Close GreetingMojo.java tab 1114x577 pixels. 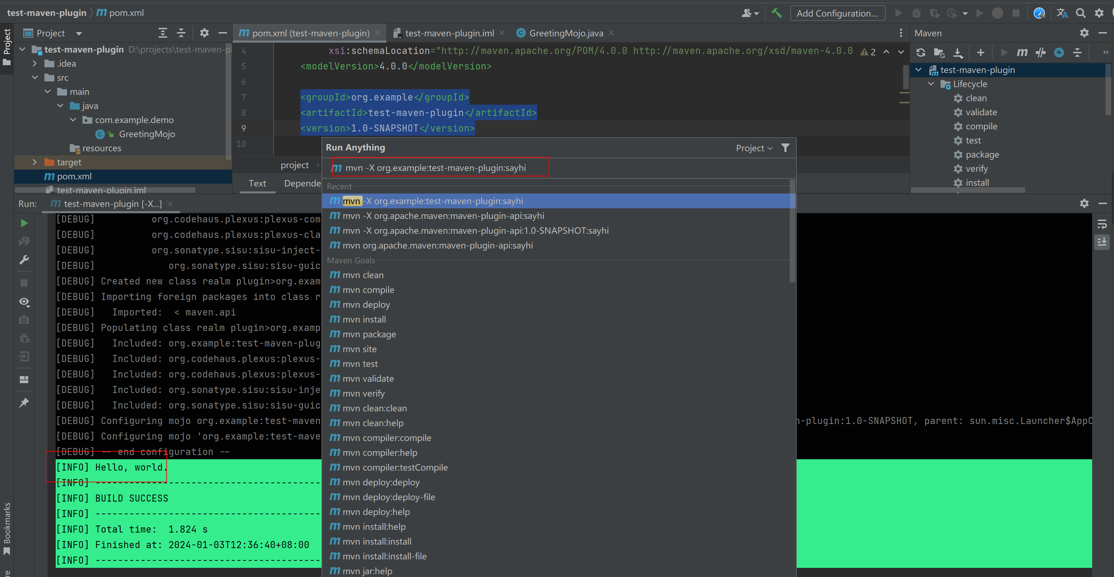(x=611, y=33)
